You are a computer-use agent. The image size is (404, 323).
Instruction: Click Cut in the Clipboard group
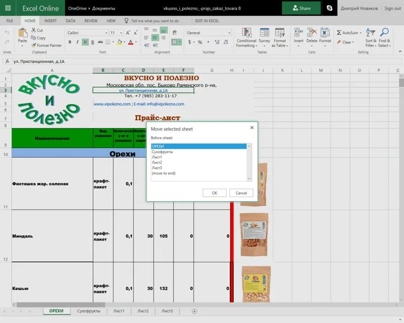pos(37,30)
